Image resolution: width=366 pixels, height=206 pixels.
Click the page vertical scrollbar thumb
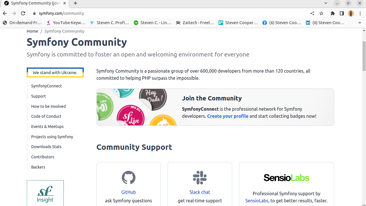pyautogui.click(x=364, y=56)
